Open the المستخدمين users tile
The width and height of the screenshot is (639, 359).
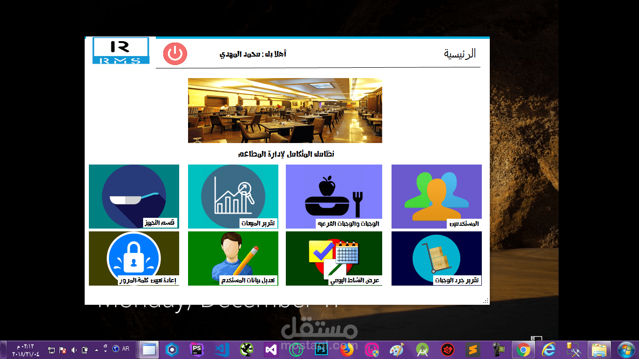436,196
